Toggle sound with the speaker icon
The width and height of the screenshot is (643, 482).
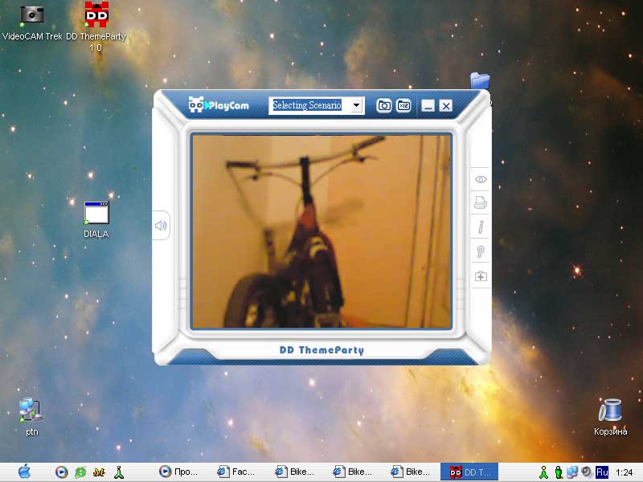[161, 226]
